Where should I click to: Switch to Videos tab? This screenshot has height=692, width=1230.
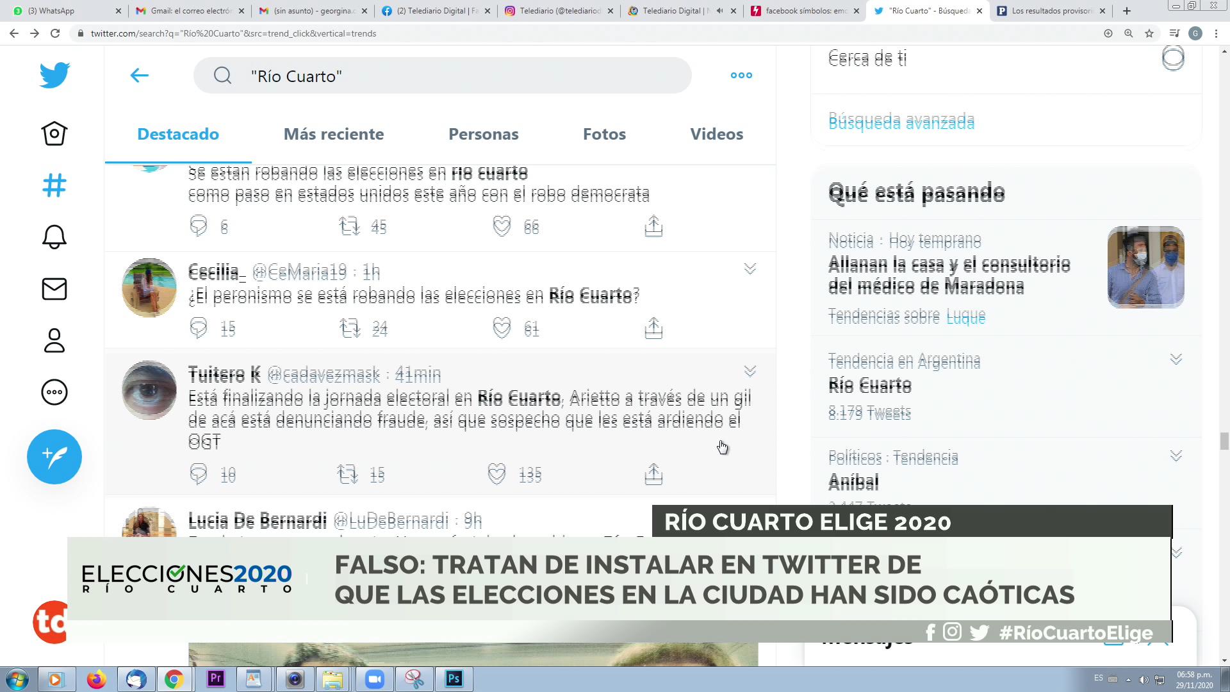point(717,134)
